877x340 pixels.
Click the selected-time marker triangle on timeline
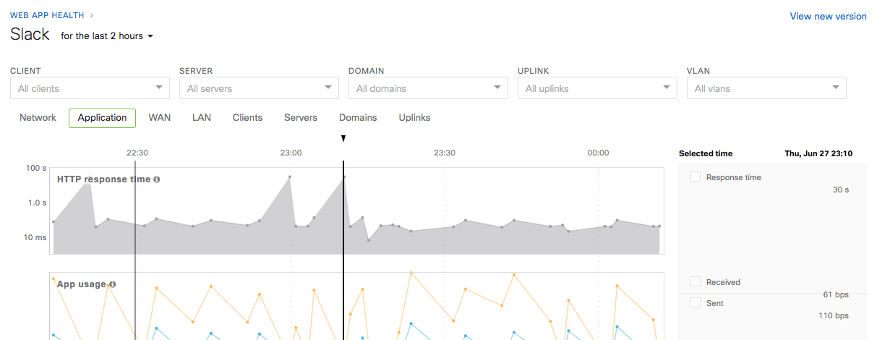343,138
